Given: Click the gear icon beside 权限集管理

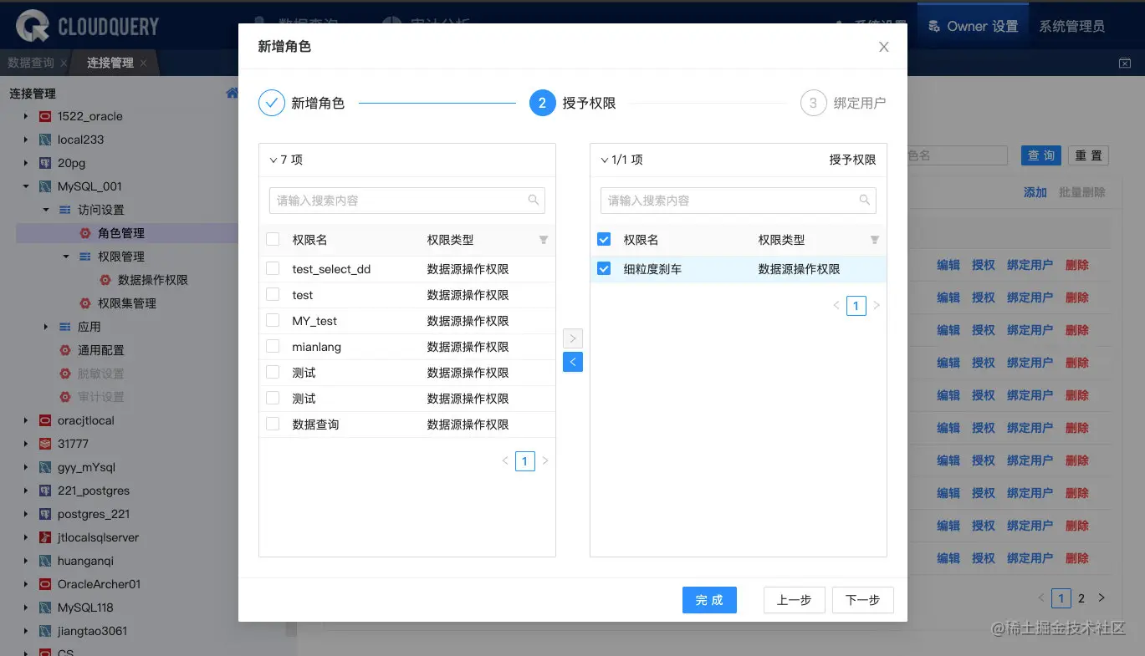Looking at the screenshot, I should pyautogui.click(x=85, y=303).
